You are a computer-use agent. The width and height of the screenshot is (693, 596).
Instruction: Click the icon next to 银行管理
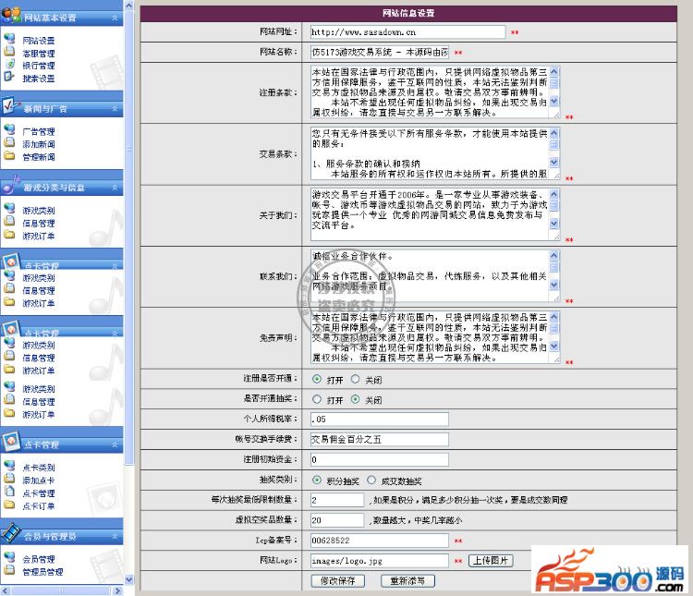(10, 64)
